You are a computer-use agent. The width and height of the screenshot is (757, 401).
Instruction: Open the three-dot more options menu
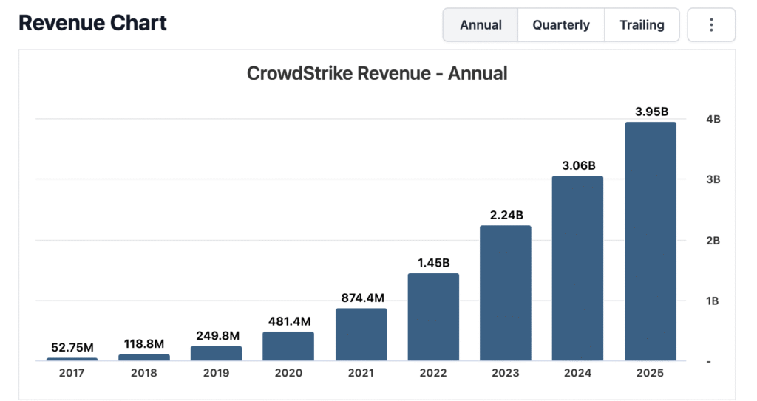pos(711,25)
